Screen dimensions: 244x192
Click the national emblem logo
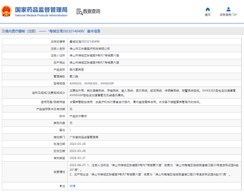tap(6, 11)
